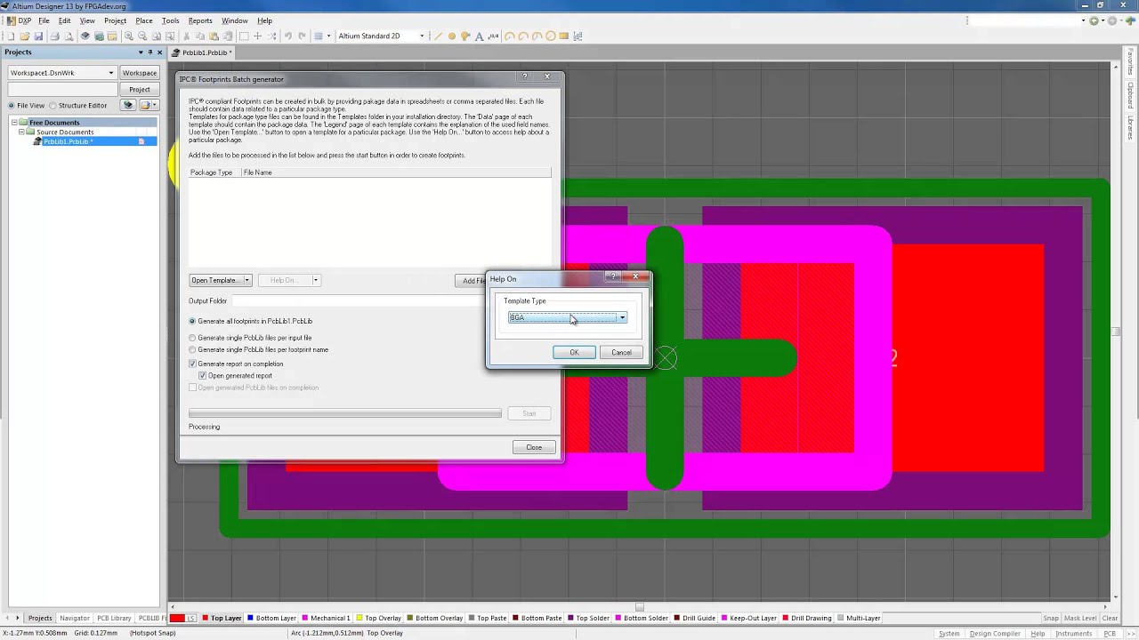Screen dimensions: 1139x640
Task: Open the Altium Standard 2D view dropdown
Action: (422, 36)
